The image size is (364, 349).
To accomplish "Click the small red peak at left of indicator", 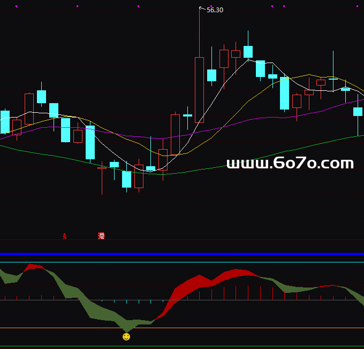I will point(35,266).
